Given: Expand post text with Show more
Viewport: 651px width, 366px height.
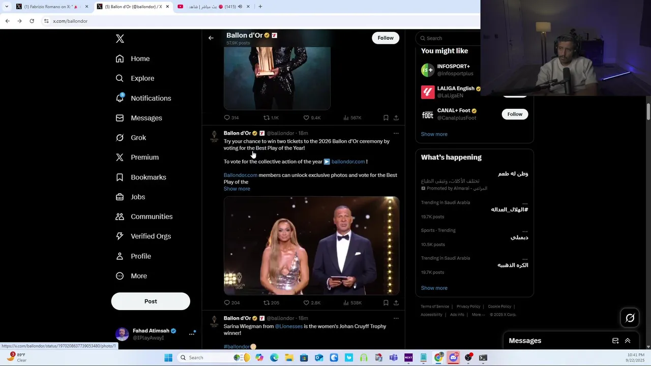Looking at the screenshot, I should pos(237,189).
